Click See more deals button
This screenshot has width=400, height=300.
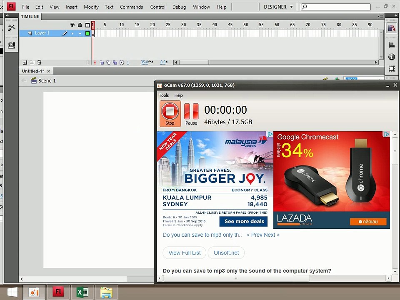click(x=243, y=221)
